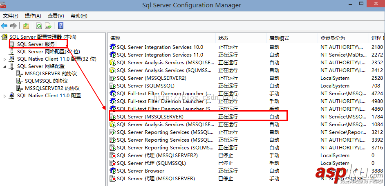Viewport: 385px width, 186px height.
Task: Open Help via the question mark icon
Action: click(60, 26)
